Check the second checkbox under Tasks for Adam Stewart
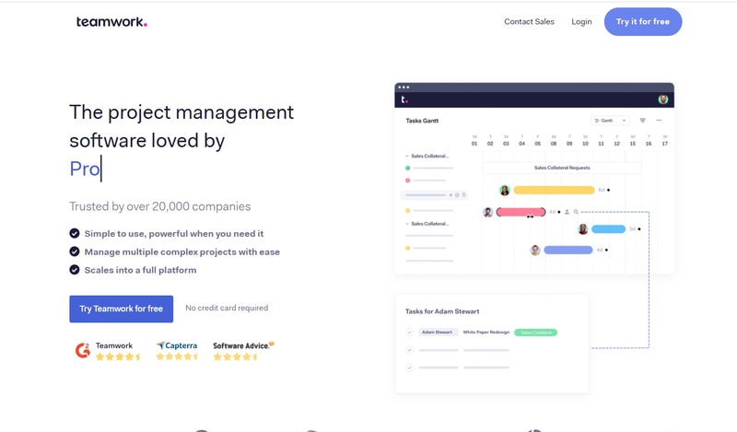This screenshot has height=432, width=737. [x=409, y=350]
